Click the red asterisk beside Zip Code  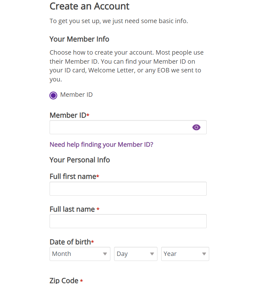[81, 281]
